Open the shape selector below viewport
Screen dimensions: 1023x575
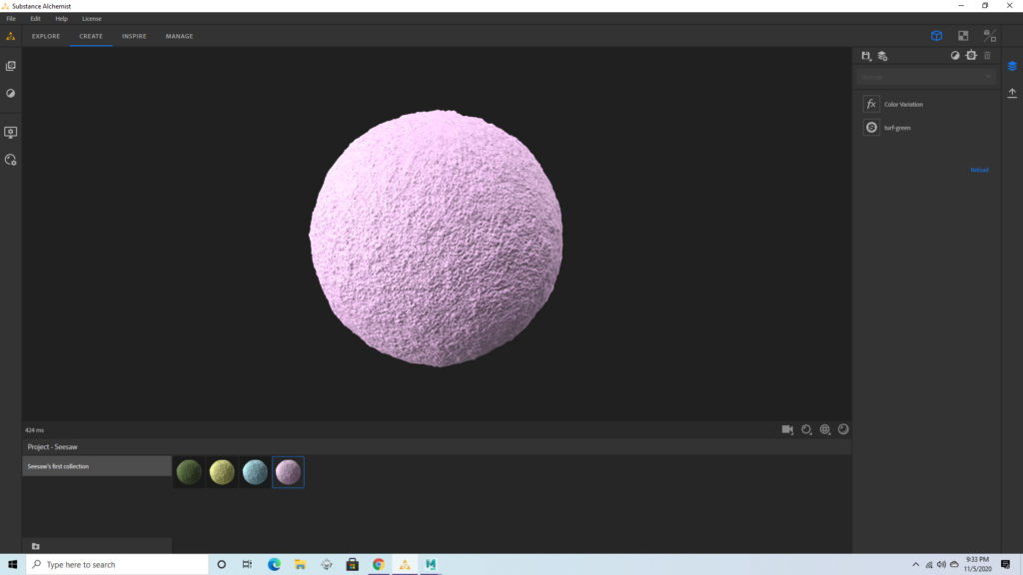click(806, 429)
